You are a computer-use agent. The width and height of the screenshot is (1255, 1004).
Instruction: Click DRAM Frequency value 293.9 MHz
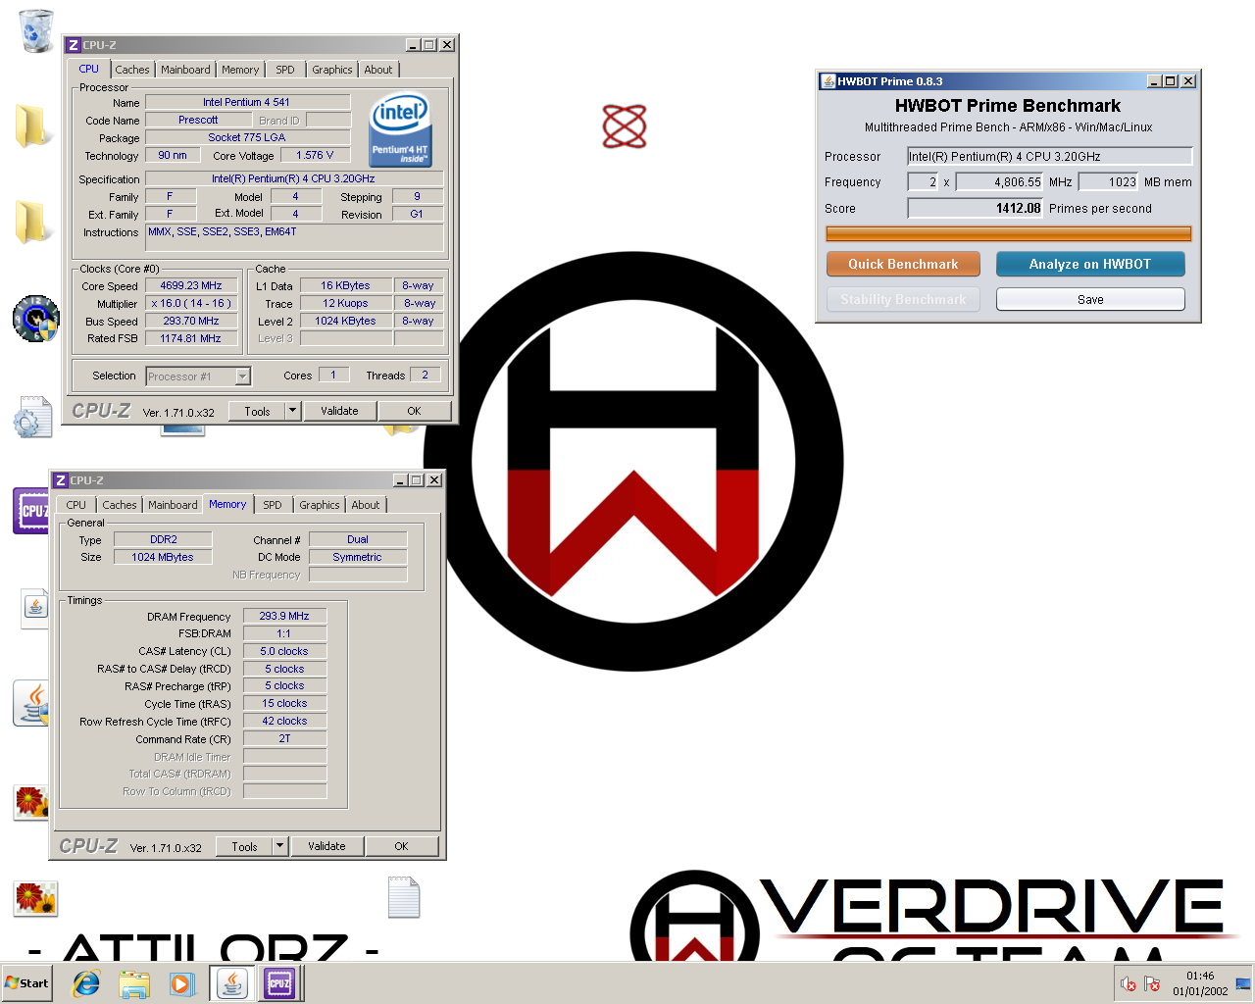click(x=284, y=617)
